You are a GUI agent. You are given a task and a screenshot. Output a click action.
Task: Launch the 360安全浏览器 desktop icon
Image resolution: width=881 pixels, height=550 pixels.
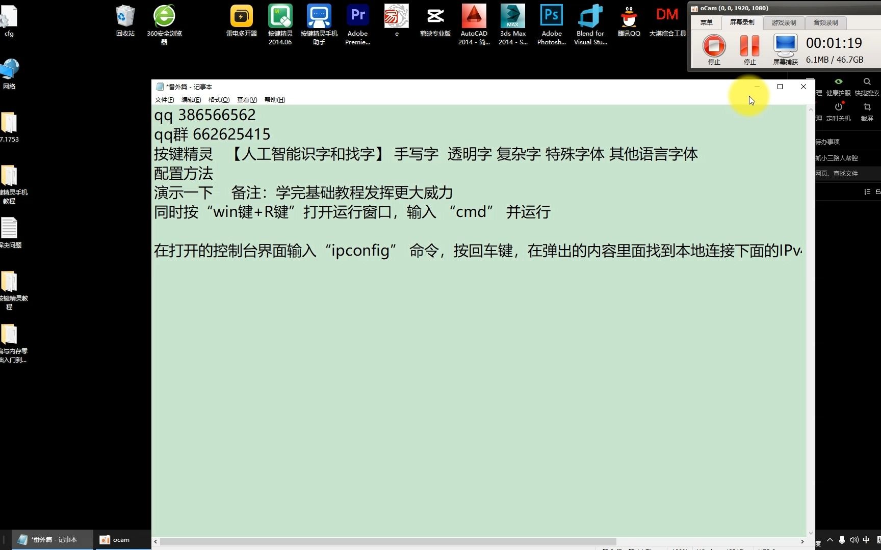[164, 24]
